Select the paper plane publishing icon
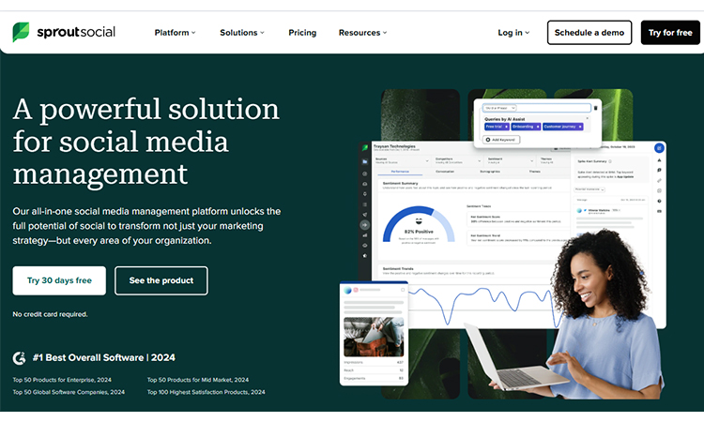 pyautogui.click(x=365, y=215)
